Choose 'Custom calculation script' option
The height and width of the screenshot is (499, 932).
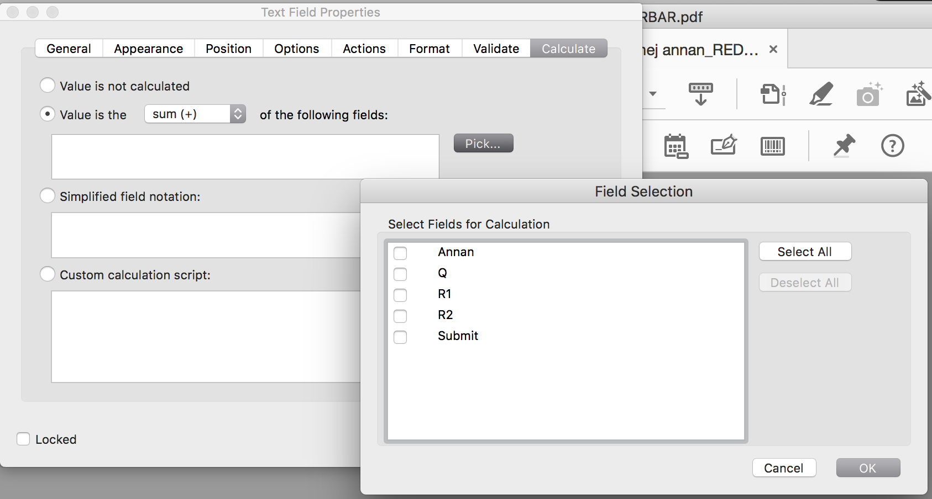tap(48, 274)
